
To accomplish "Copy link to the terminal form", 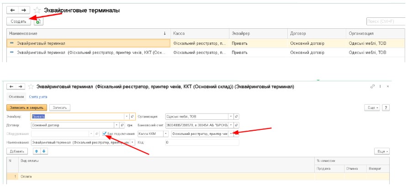I will [x=372, y=86].
